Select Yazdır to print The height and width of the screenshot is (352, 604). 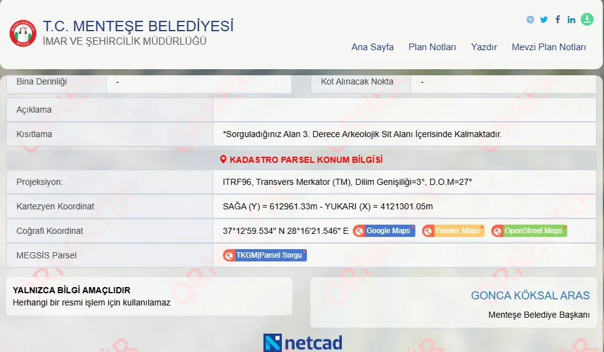click(x=484, y=47)
